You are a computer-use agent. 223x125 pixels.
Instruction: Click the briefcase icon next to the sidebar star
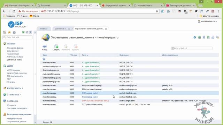14,32
